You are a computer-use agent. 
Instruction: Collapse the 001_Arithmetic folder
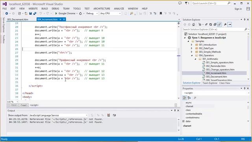pos(195,59)
